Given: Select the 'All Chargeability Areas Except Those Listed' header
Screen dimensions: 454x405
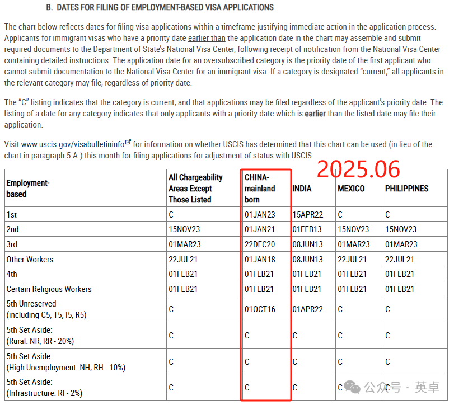Looking at the screenshot, I should click(196, 189).
